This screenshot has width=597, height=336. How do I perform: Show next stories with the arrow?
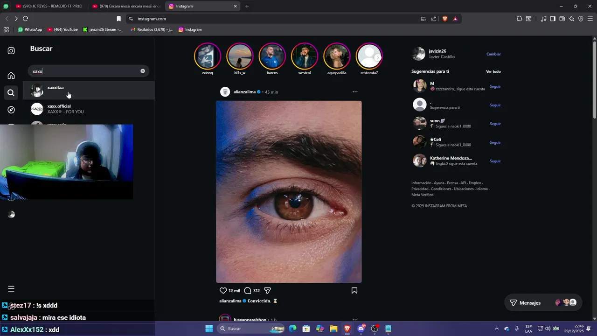click(377, 57)
